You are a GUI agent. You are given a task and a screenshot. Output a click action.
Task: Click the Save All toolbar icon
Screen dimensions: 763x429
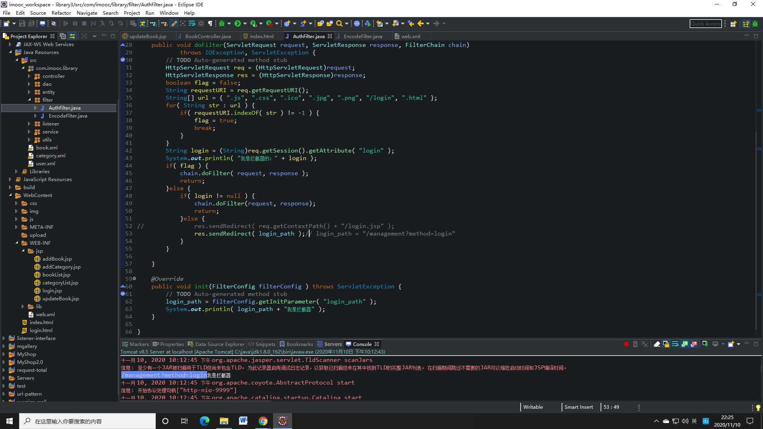(31, 24)
